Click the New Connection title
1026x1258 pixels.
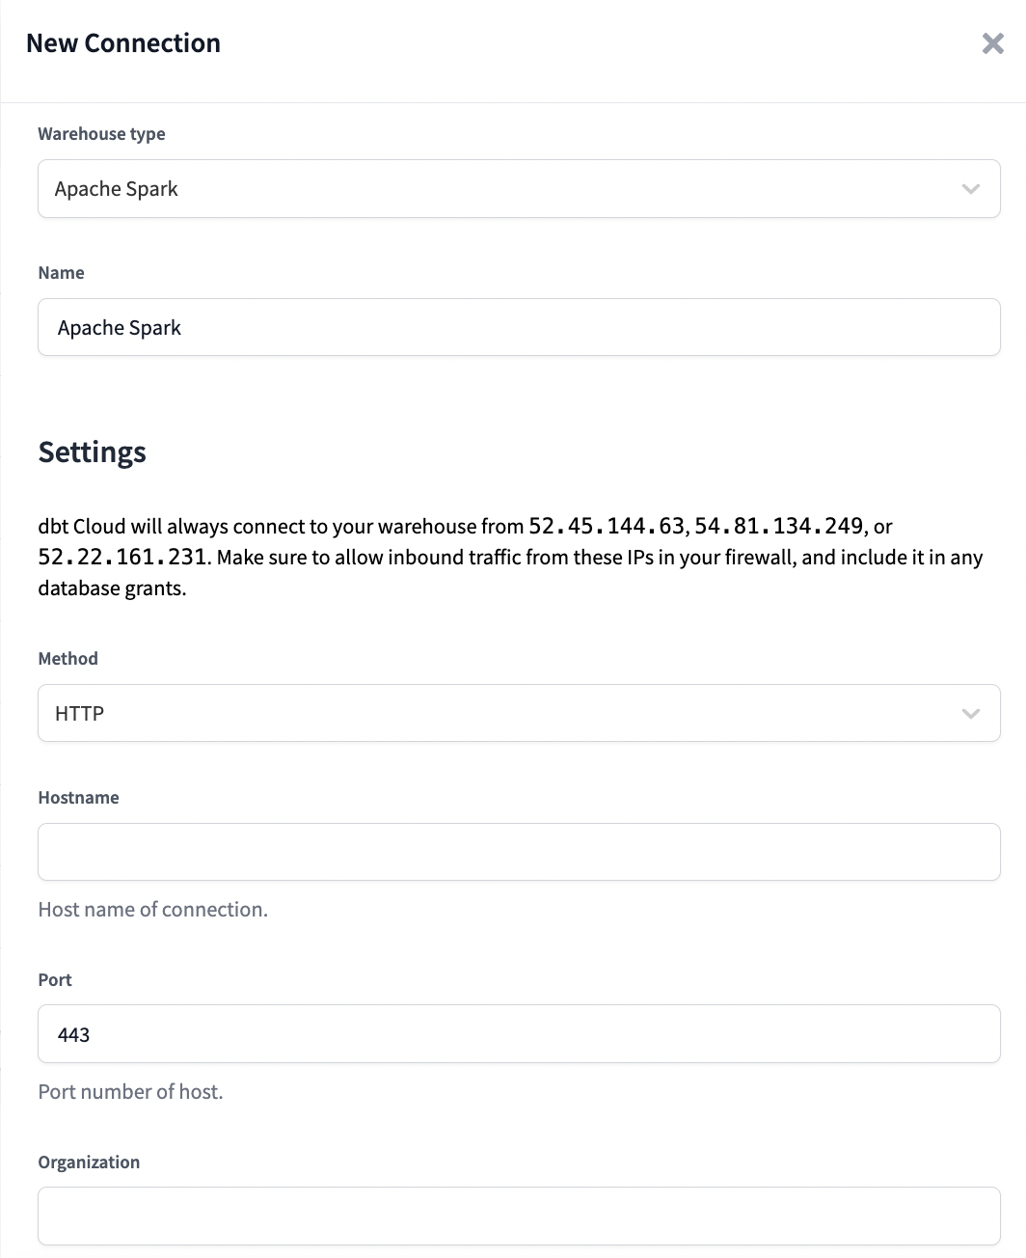point(123,42)
